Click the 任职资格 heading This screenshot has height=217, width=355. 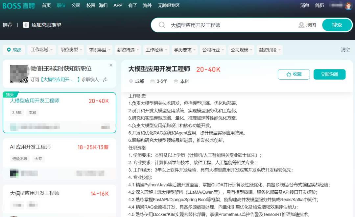137,148
